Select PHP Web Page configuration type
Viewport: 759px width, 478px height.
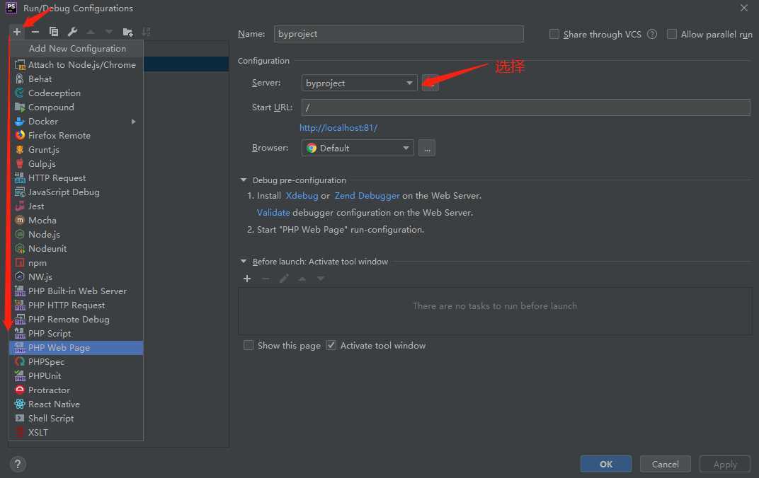pos(76,347)
